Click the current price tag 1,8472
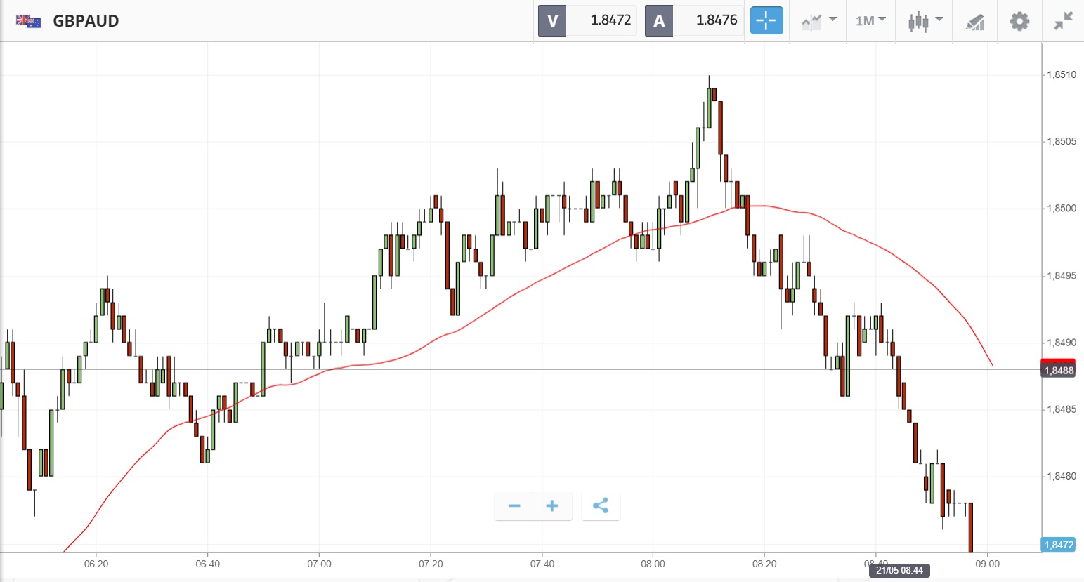 click(x=1058, y=545)
